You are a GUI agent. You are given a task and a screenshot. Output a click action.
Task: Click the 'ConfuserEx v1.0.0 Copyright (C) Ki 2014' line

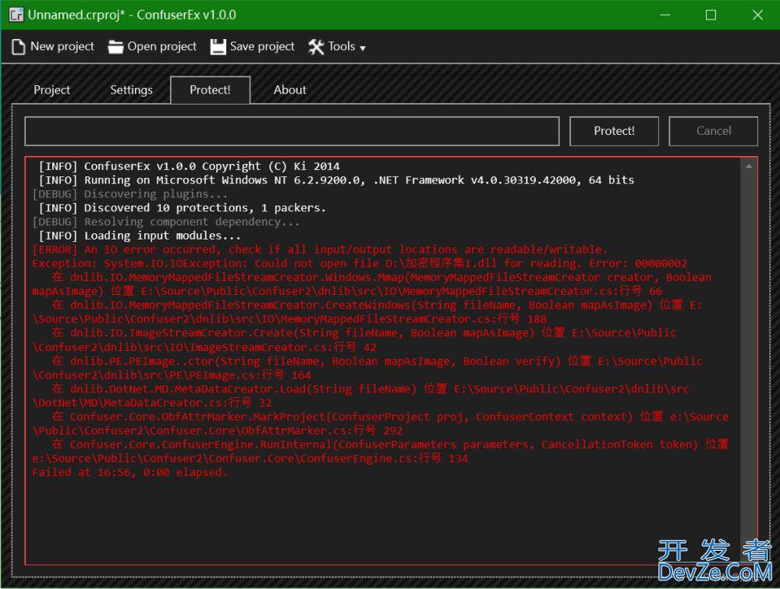(211, 165)
